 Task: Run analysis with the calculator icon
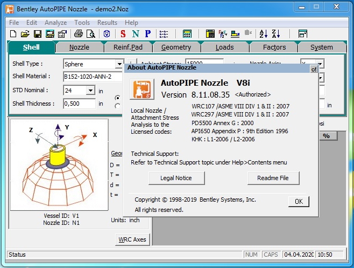pos(187,34)
